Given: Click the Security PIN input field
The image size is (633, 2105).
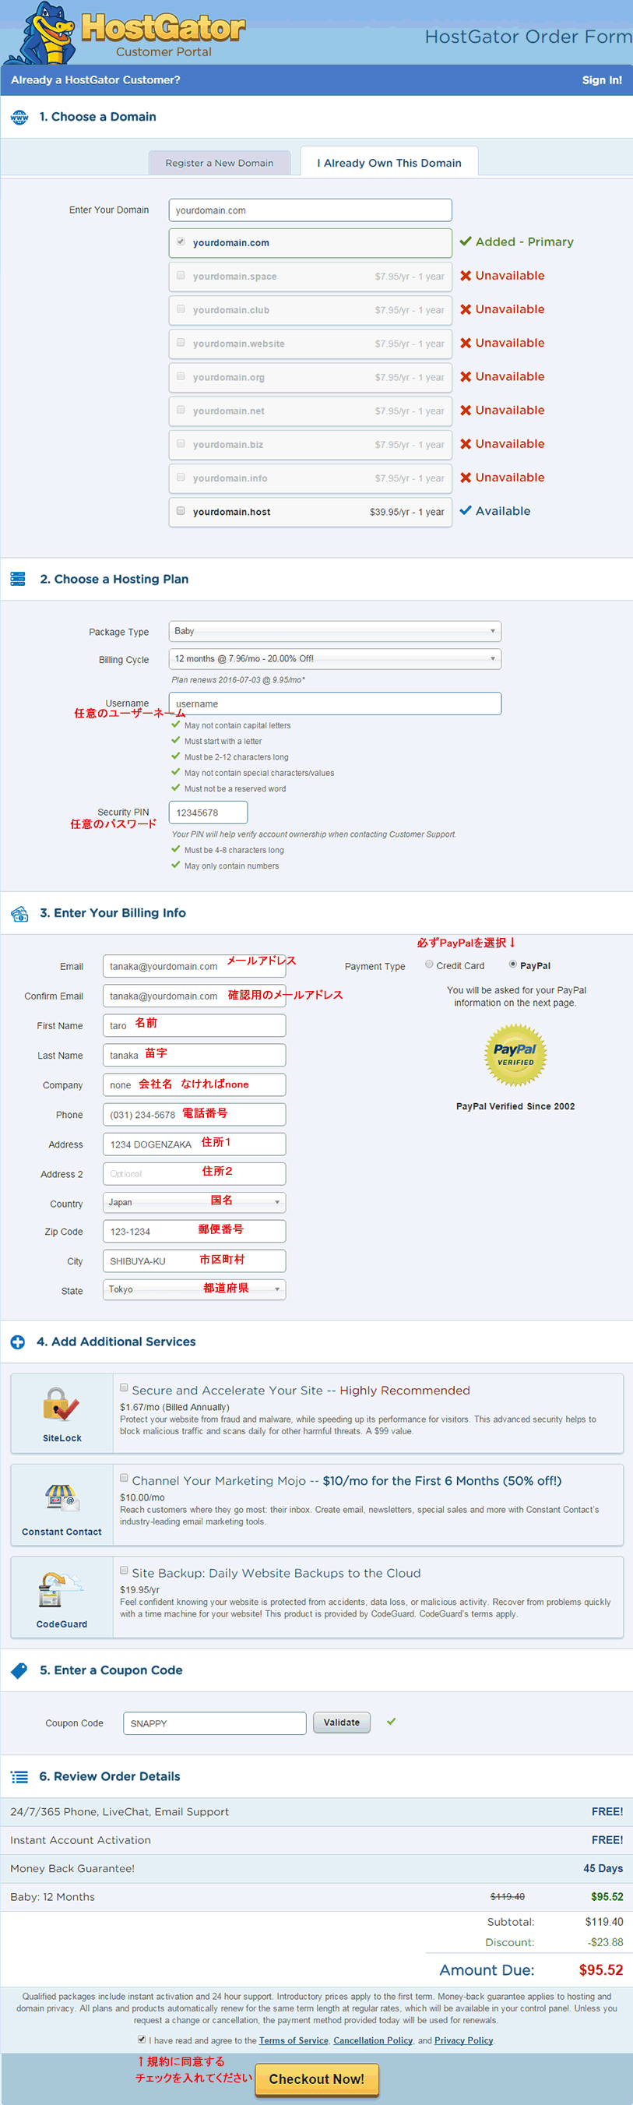Looking at the screenshot, I should tap(207, 813).
